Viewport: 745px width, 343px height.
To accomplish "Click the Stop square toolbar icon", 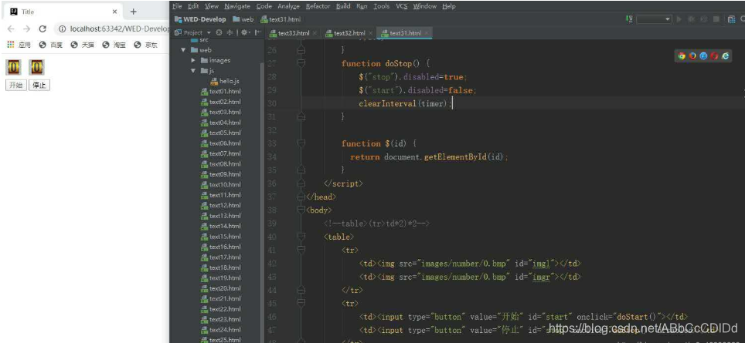I will [716, 19].
